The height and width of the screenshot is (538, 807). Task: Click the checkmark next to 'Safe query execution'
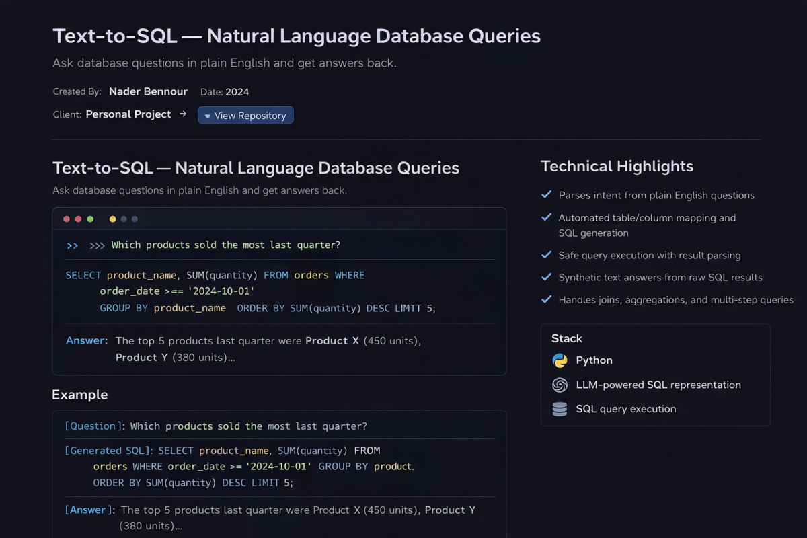point(546,255)
